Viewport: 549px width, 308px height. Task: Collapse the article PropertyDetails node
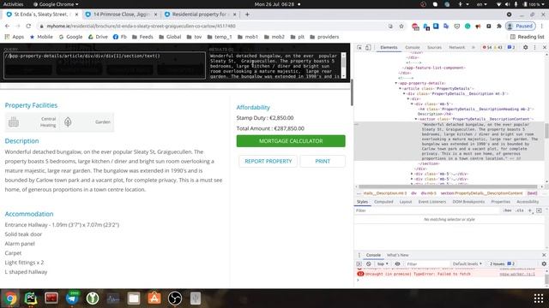[400, 89]
